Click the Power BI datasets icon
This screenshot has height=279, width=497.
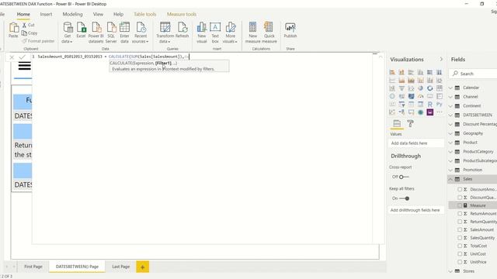[x=96, y=27]
